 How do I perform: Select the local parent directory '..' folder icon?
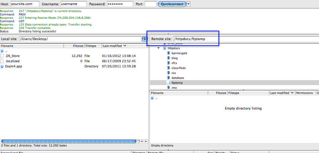coord(2,51)
